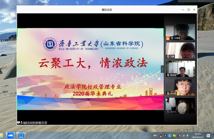This screenshot has height=139, width=214.
Task: Click the 褚钰玟的屏幕共享 screen share label
Action: click(x=35, y=123)
